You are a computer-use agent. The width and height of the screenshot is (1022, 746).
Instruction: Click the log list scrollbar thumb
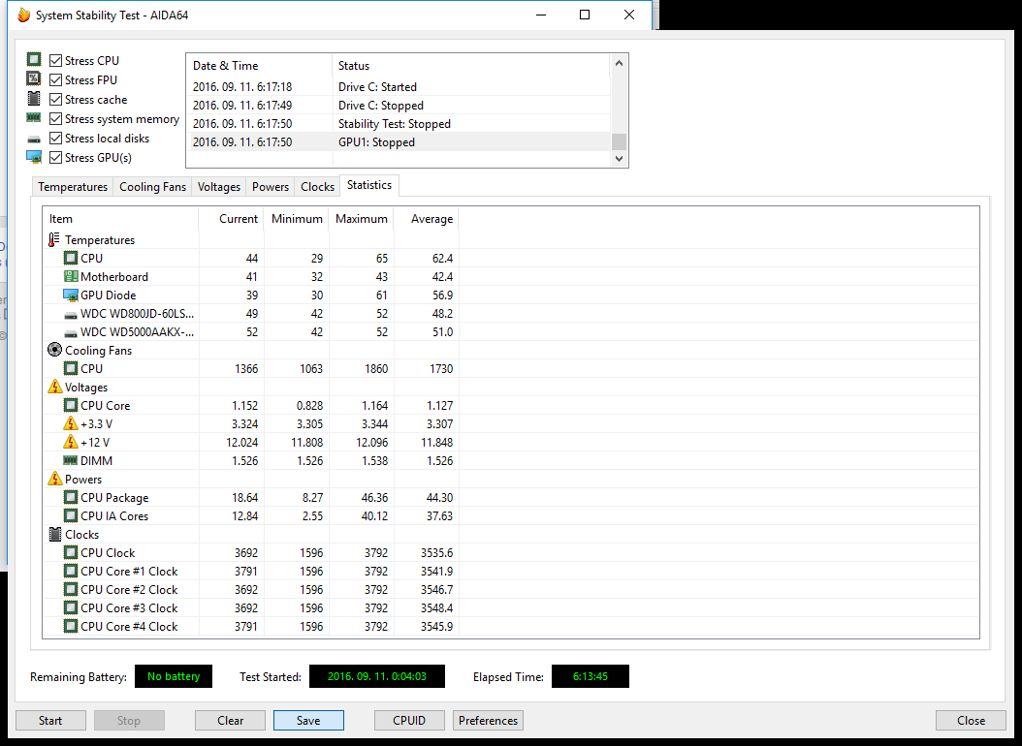[620, 141]
